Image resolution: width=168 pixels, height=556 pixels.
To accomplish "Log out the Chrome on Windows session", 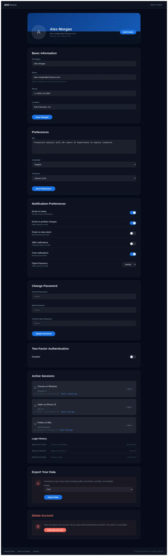I will click(129, 389).
